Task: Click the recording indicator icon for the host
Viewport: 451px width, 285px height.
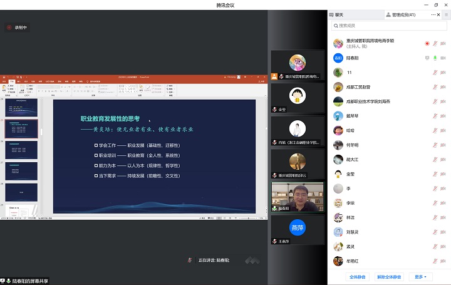Action: point(427,44)
